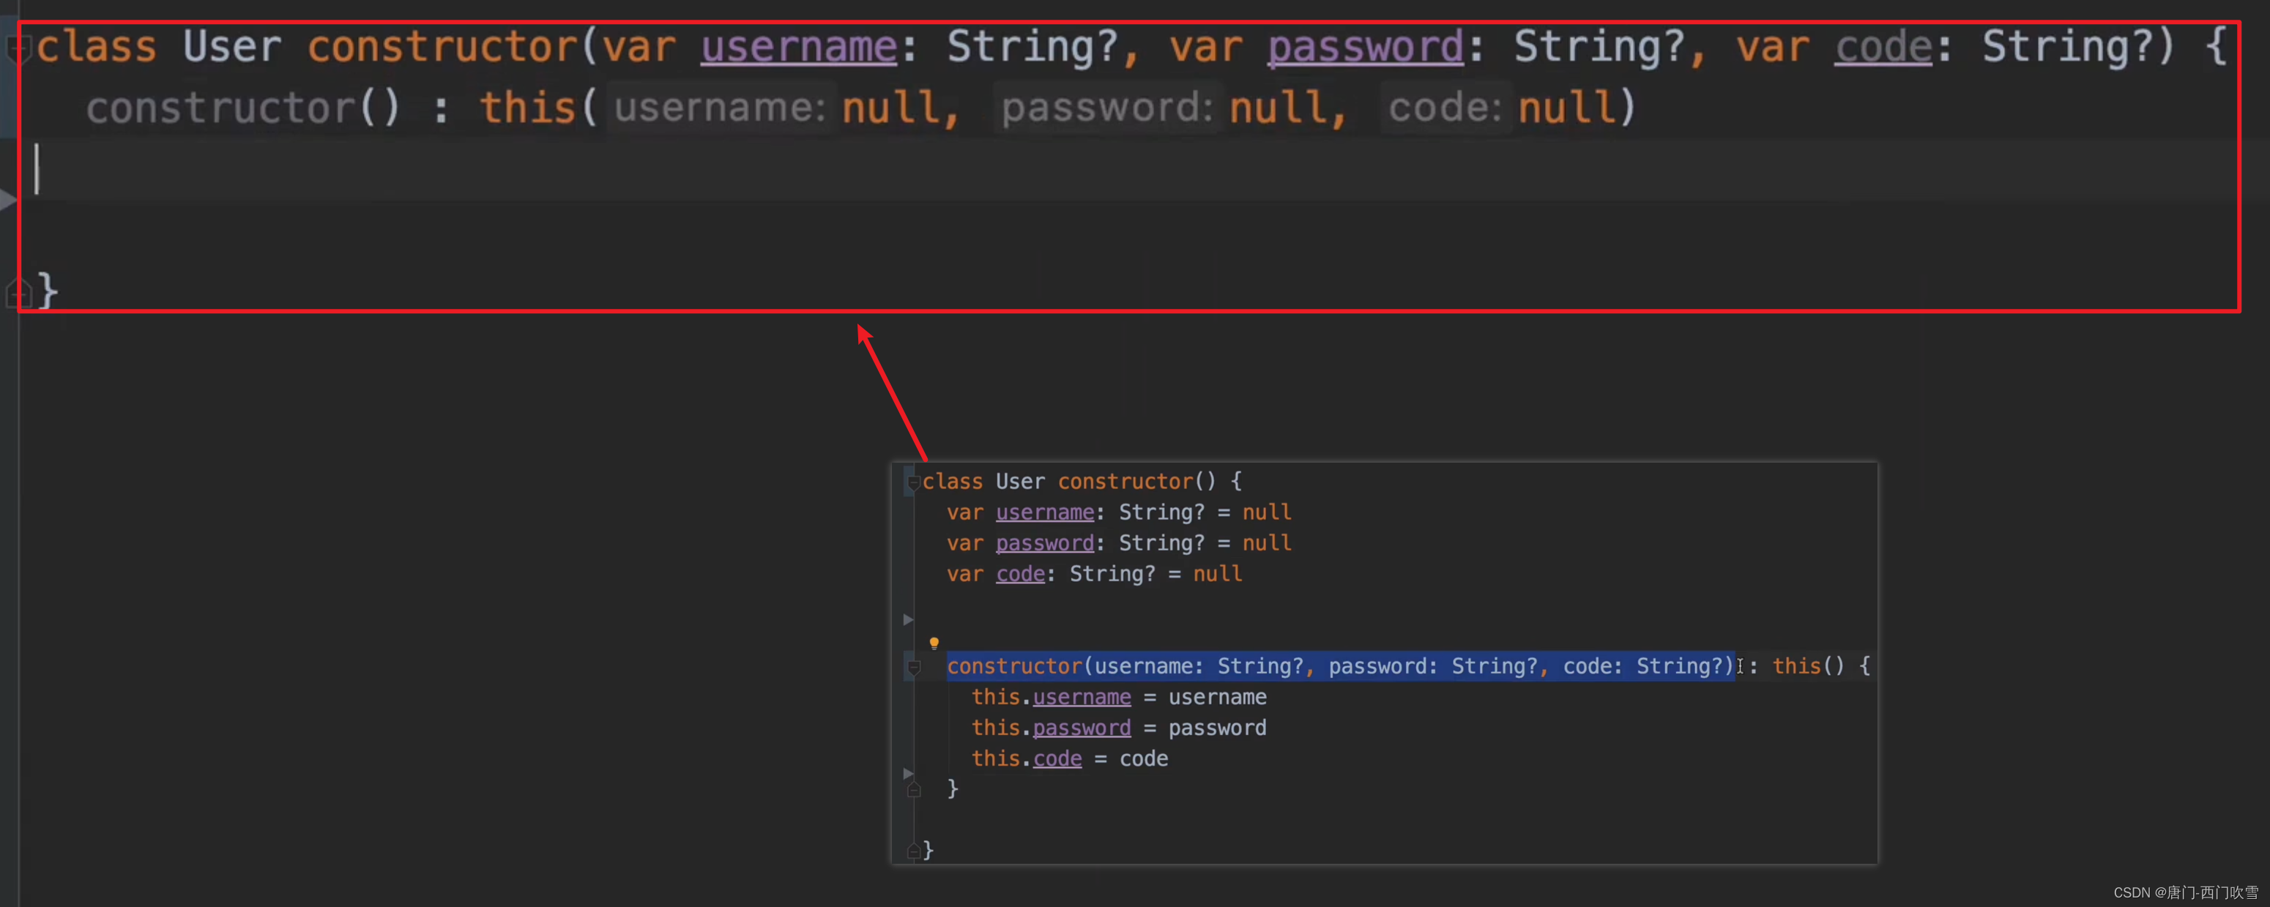Click the yellow lightbulb quick-fix icon
Screen dimensions: 2270x907
(x=934, y=643)
